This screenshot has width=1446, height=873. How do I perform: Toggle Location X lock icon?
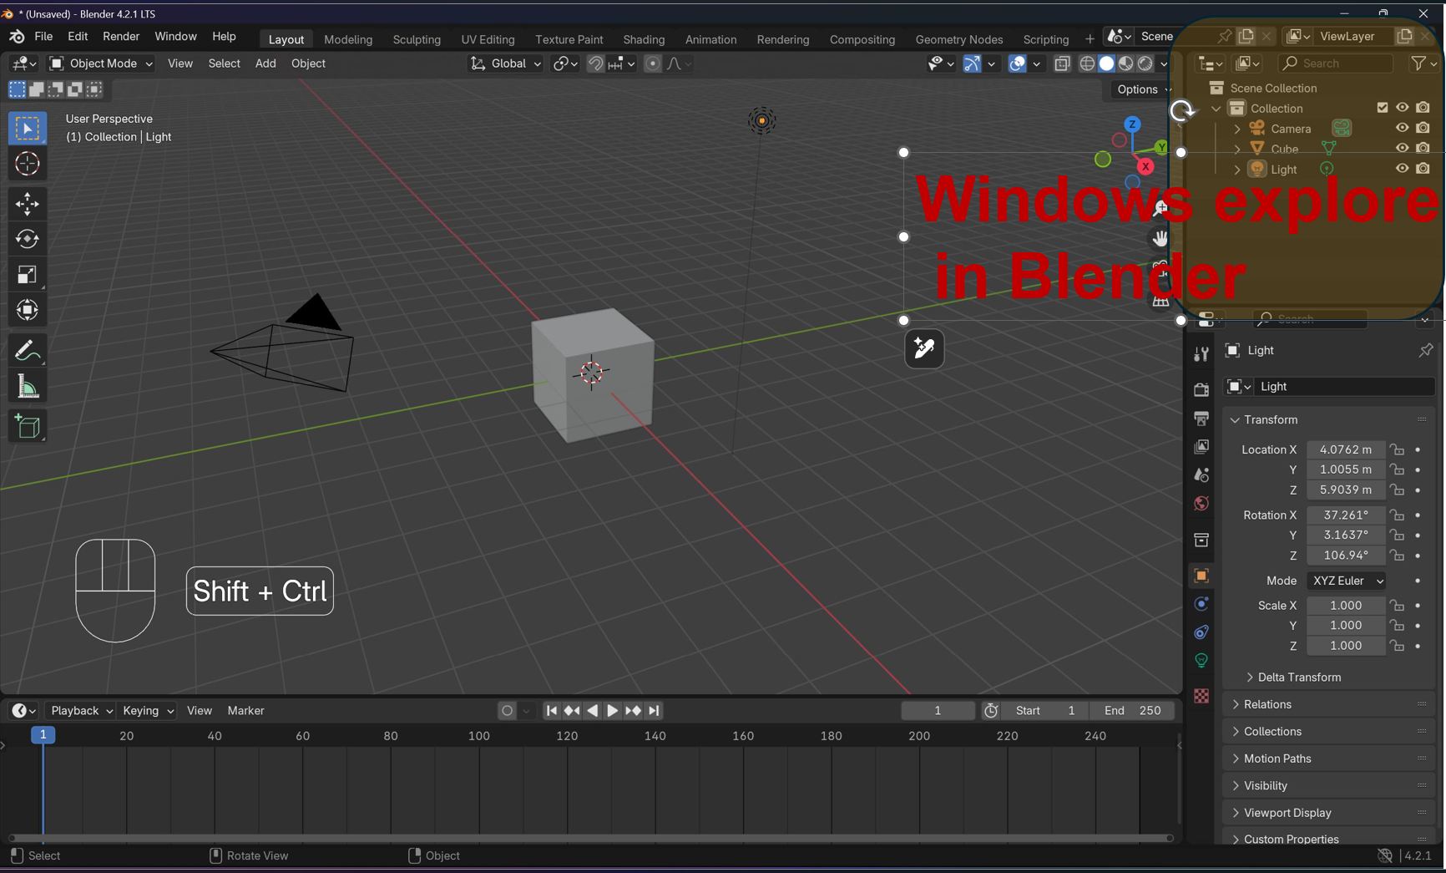[x=1398, y=449]
